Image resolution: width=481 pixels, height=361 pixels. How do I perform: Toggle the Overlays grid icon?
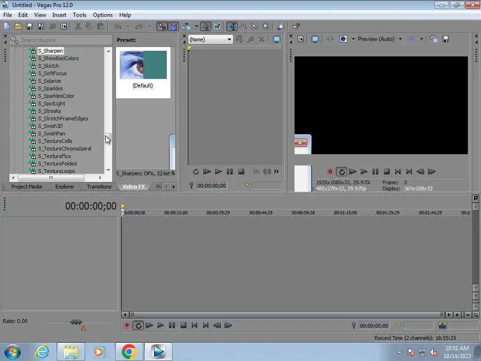pos(411,39)
